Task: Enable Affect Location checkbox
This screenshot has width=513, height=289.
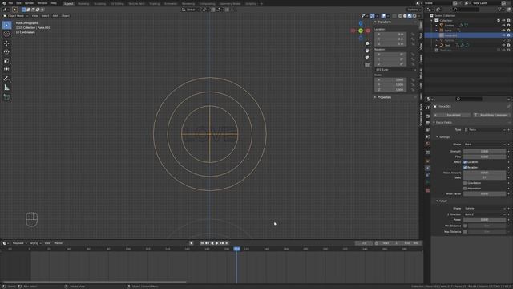Action: click(465, 162)
